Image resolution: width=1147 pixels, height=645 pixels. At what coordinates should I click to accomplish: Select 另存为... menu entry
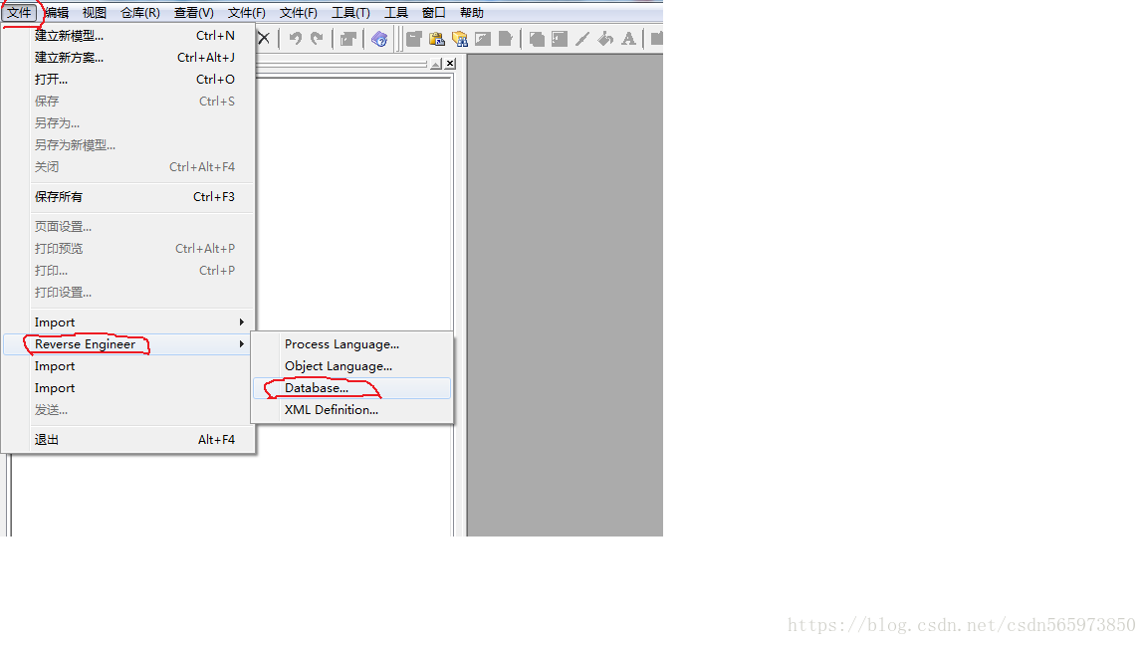(x=129, y=122)
